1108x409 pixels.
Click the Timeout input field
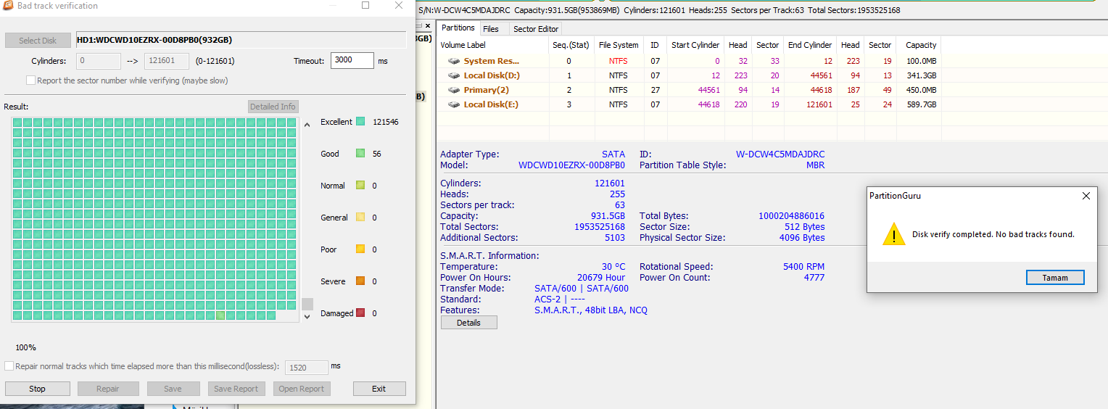pos(352,60)
